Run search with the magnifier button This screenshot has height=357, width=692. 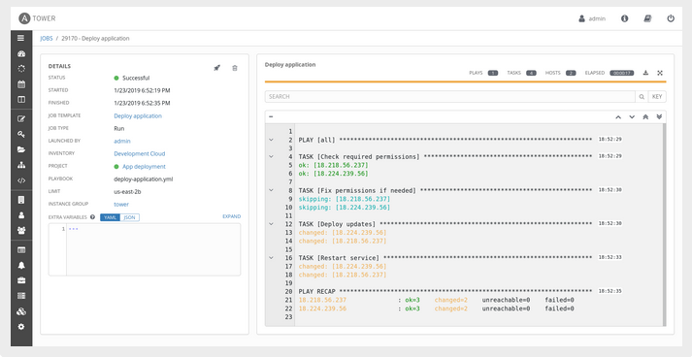[642, 97]
